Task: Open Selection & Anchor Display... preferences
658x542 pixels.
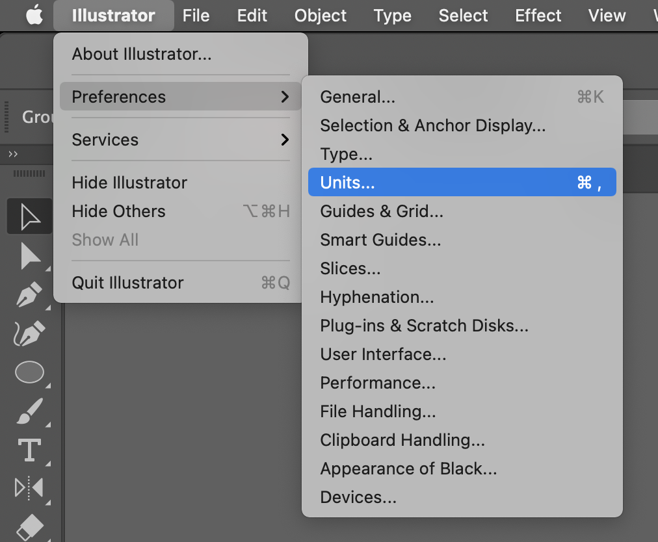Action: 462,125
